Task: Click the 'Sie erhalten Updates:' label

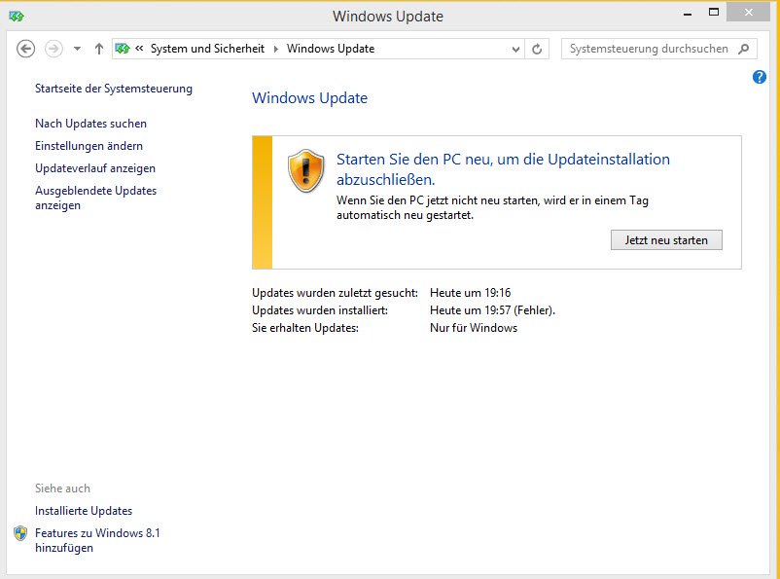Action: 305,328
